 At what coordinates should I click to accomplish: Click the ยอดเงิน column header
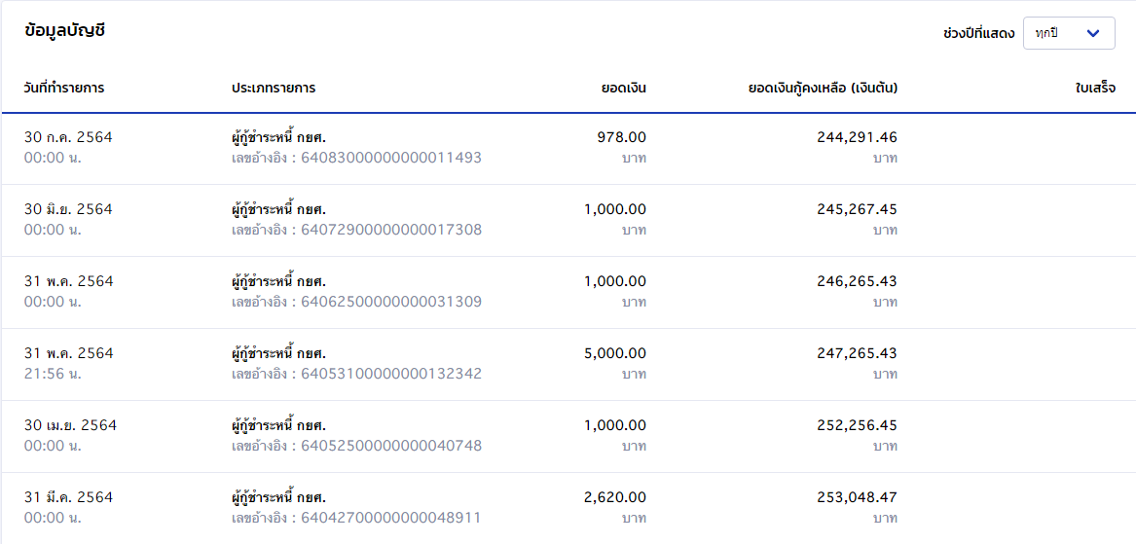624,89
